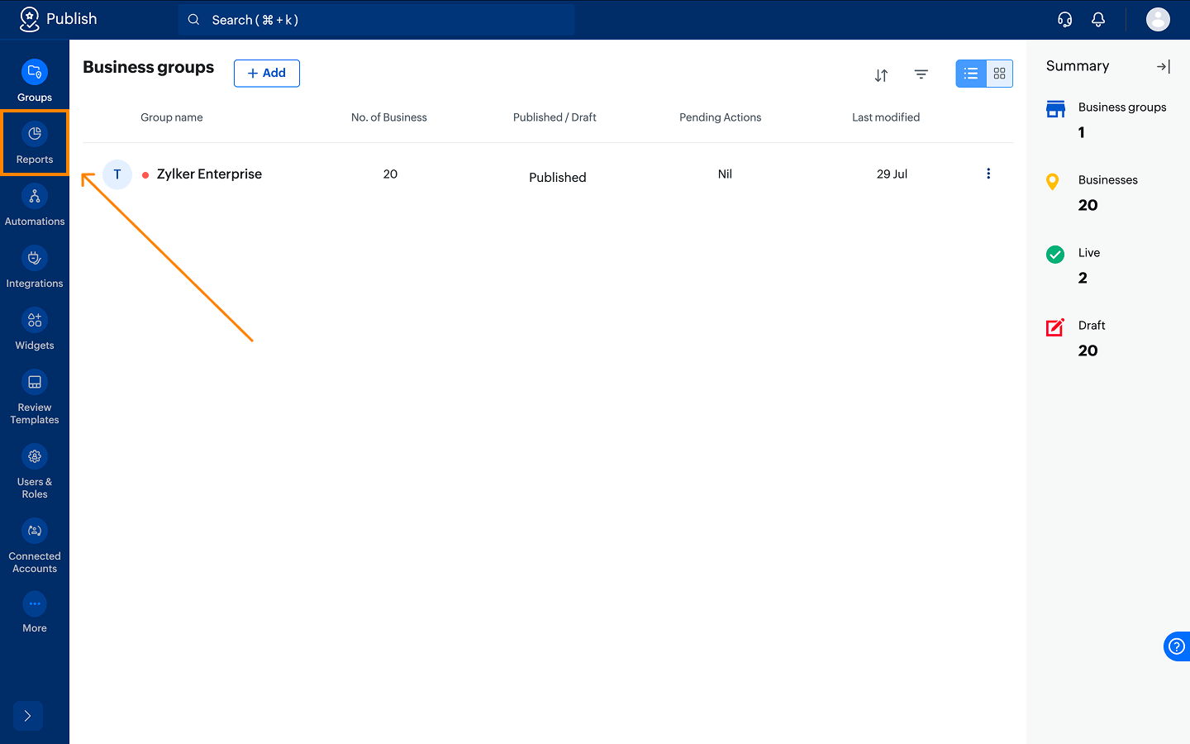Expand the left sidebar with chevron
Image resolution: width=1190 pixels, height=744 pixels.
(x=28, y=716)
